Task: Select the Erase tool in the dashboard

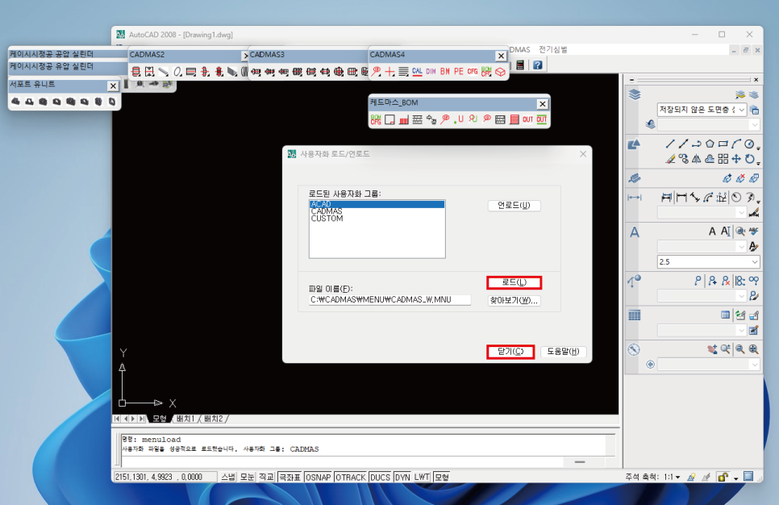Action: point(670,159)
